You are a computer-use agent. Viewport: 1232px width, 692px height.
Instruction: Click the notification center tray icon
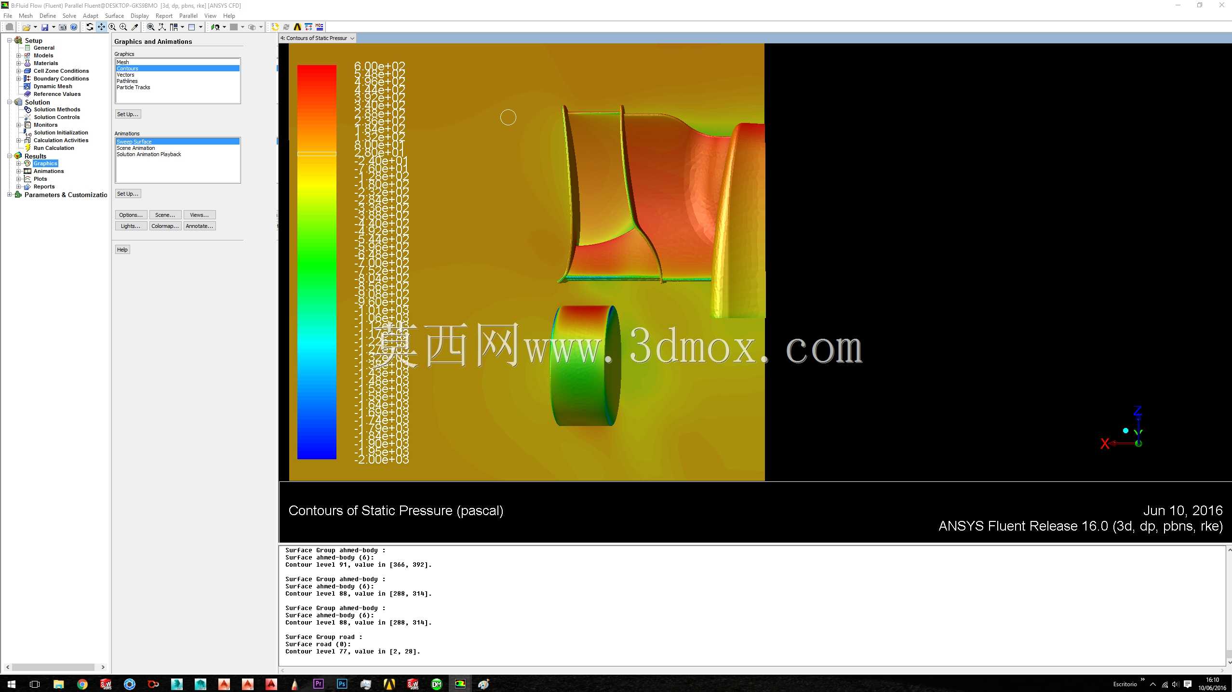pos(1188,684)
